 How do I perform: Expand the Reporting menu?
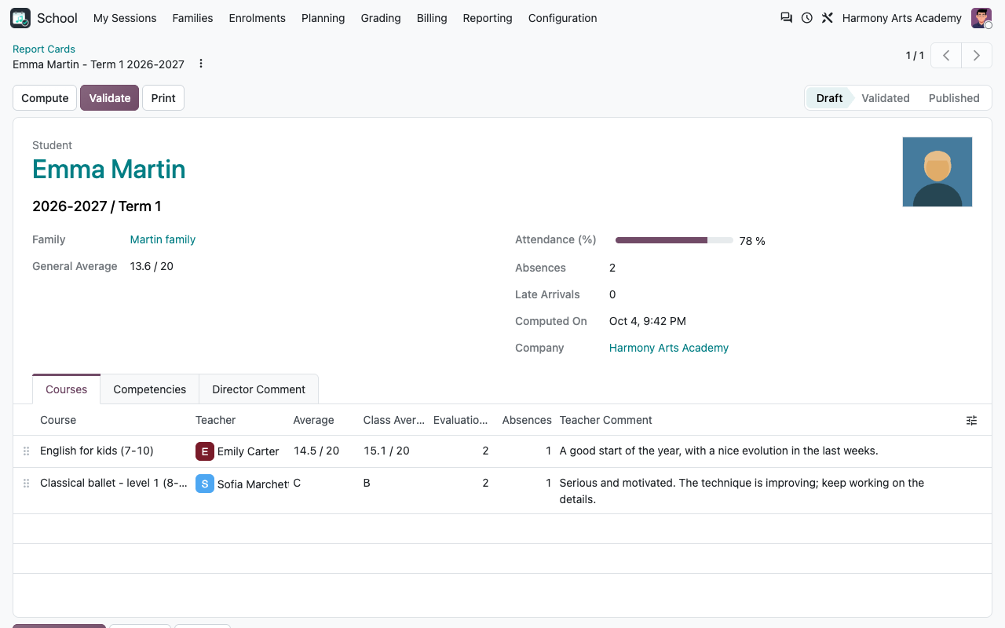tap(488, 18)
